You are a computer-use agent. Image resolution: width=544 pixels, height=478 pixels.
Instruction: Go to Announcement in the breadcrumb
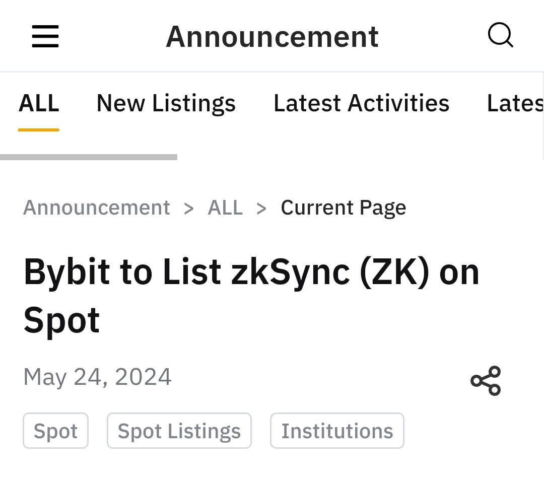coord(96,208)
